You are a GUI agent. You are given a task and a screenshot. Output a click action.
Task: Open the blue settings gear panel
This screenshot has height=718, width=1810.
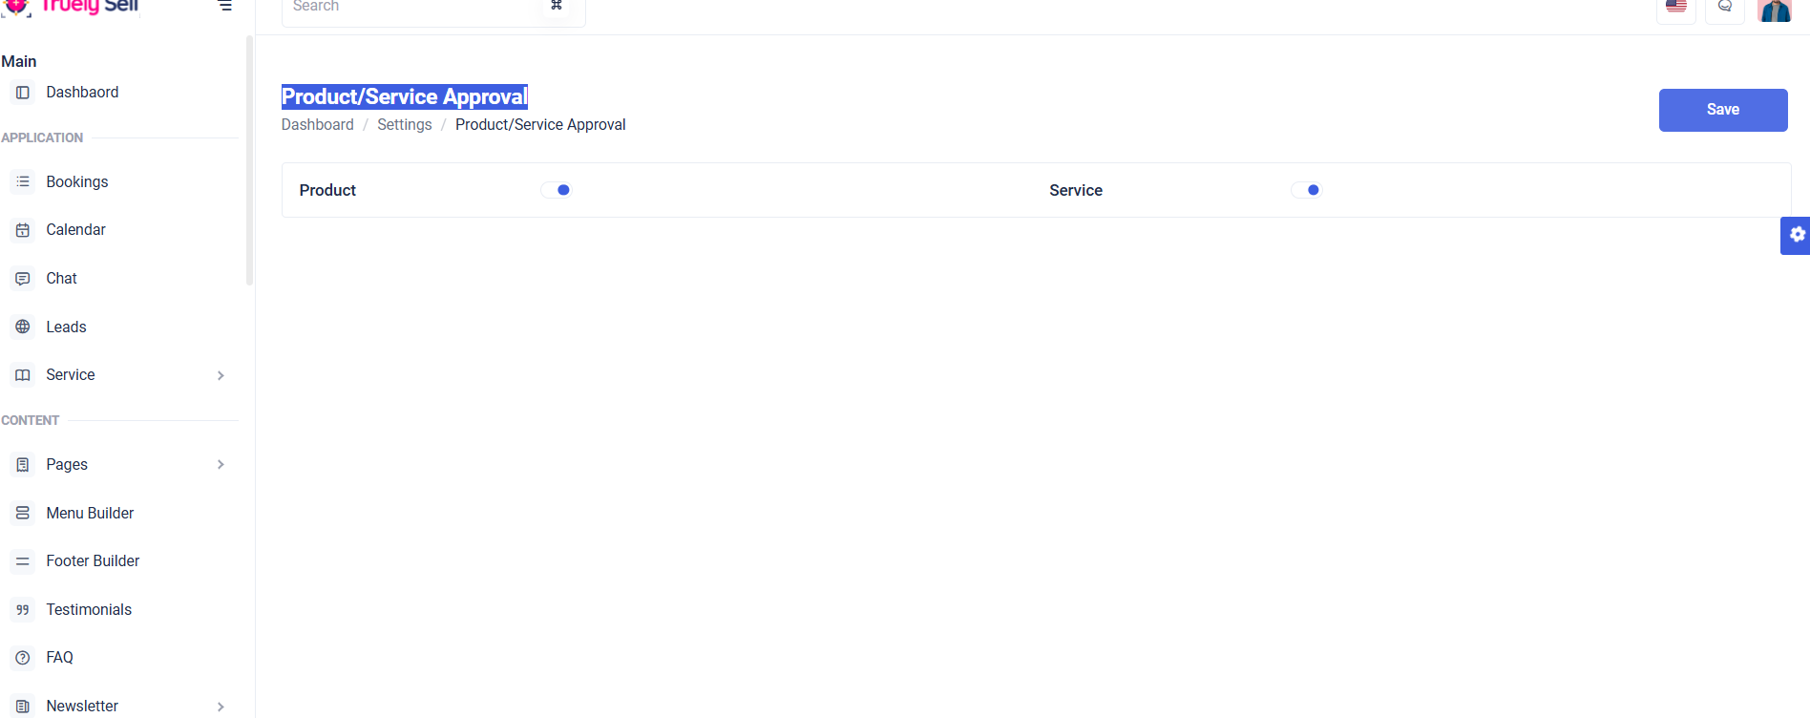coord(1797,235)
